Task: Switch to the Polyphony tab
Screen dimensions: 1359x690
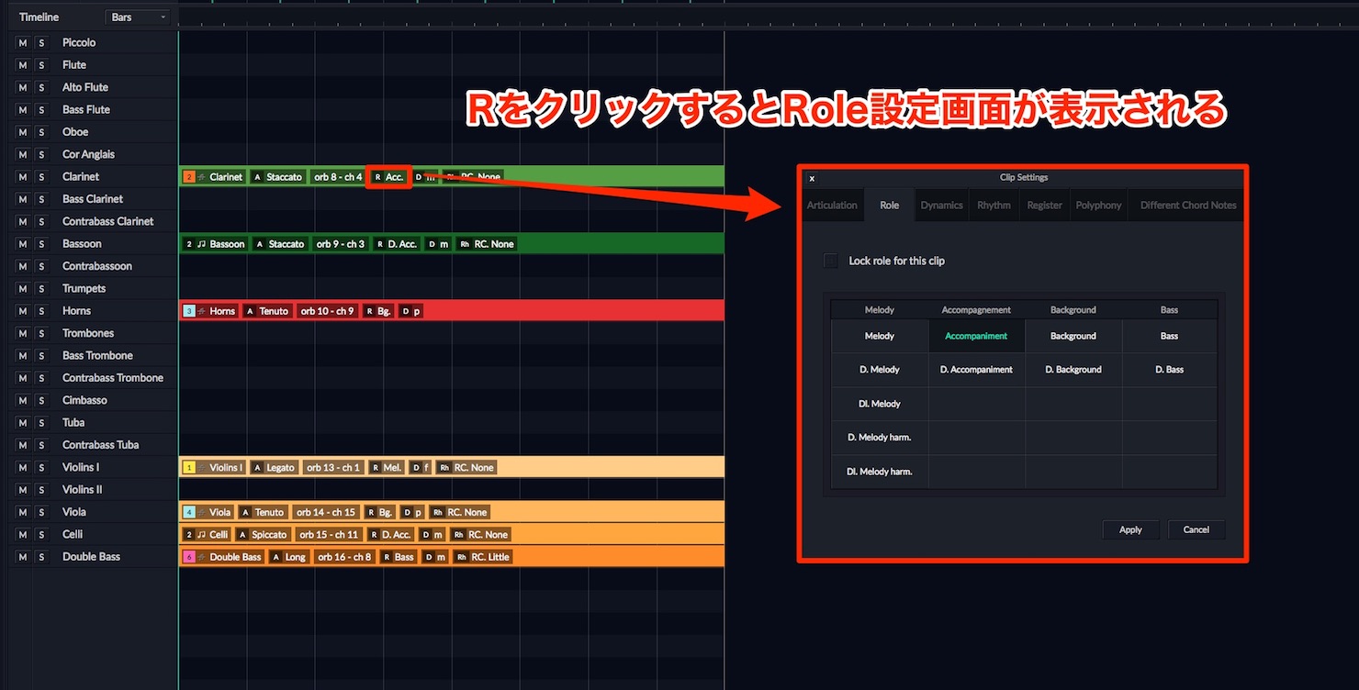Action: tap(1099, 206)
